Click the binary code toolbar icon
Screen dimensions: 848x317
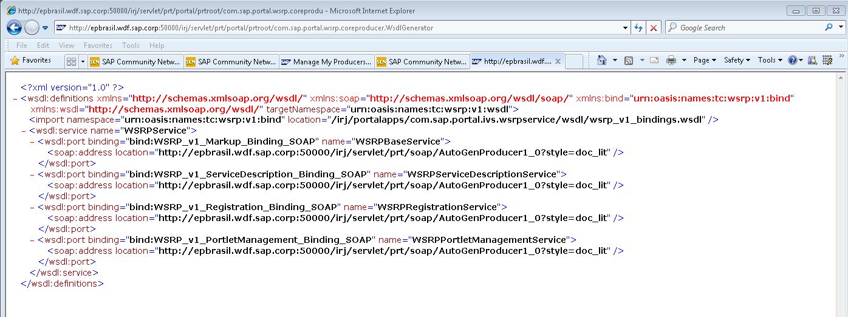tap(827, 60)
